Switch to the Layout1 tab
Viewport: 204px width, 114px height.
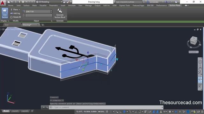15,111
